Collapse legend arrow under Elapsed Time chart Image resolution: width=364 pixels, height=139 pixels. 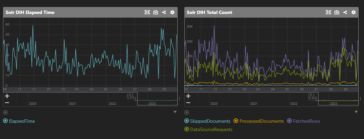pyautogui.click(x=175, y=112)
